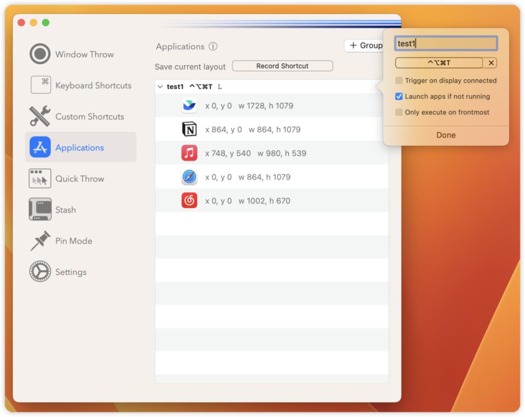
Task: Select Applications in the sidebar
Action: [80, 147]
